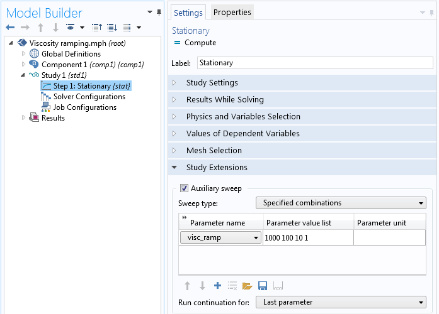439x314 pixels.
Task: Collapse the Study 1 node
Action: (23, 75)
